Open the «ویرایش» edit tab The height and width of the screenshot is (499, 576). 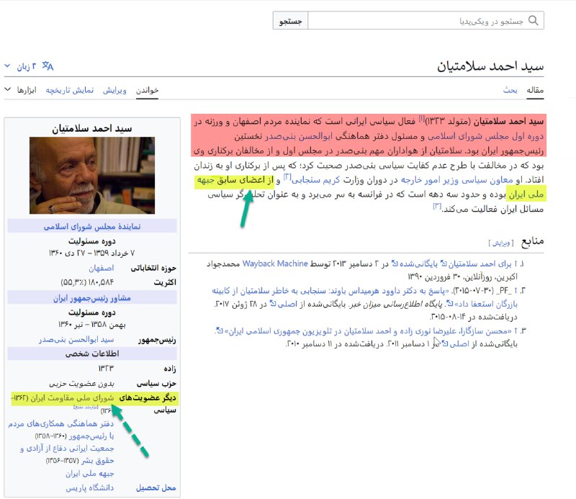(x=114, y=90)
